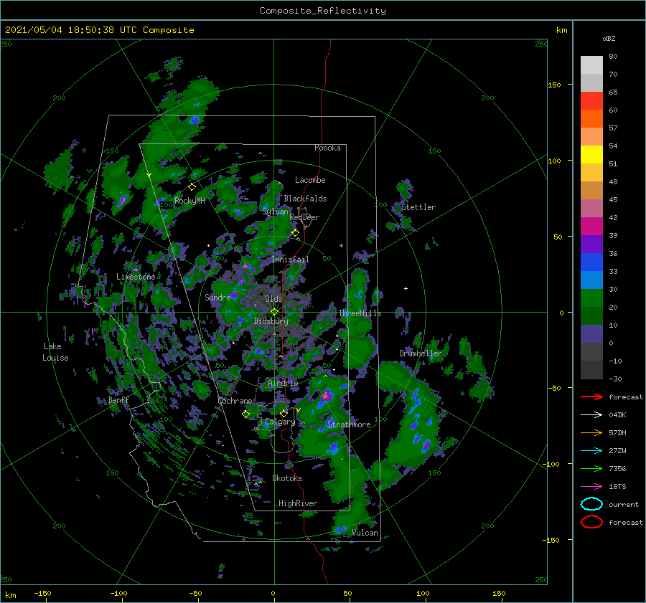The width and height of the screenshot is (646, 603).
Task: Click the Composite_Reflectivity title text
Action: 323,11
